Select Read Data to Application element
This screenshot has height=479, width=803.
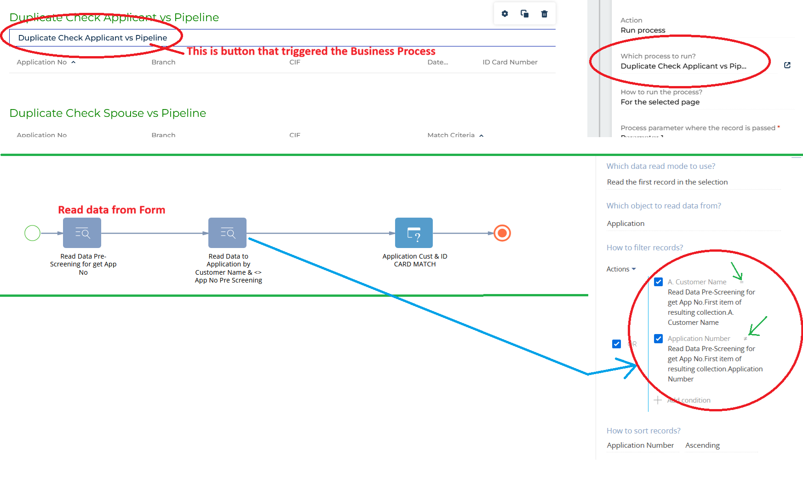(x=227, y=233)
